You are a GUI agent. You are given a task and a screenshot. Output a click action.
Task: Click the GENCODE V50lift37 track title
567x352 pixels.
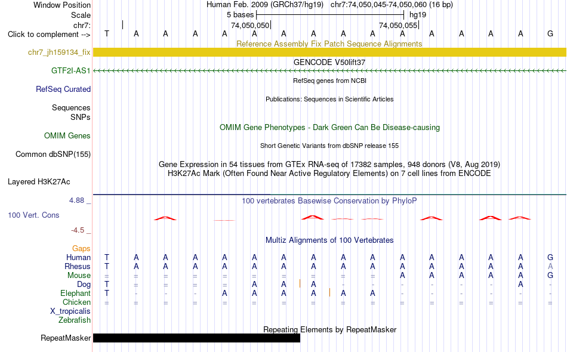(x=329, y=62)
